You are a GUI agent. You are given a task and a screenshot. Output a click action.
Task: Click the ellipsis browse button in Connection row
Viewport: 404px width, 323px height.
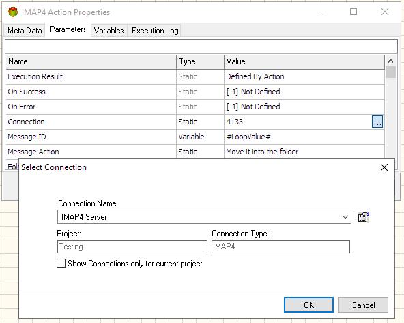pos(377,122)
